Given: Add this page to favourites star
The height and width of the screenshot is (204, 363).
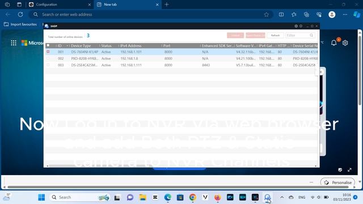Looking at the screenshot, I should 266,15.
